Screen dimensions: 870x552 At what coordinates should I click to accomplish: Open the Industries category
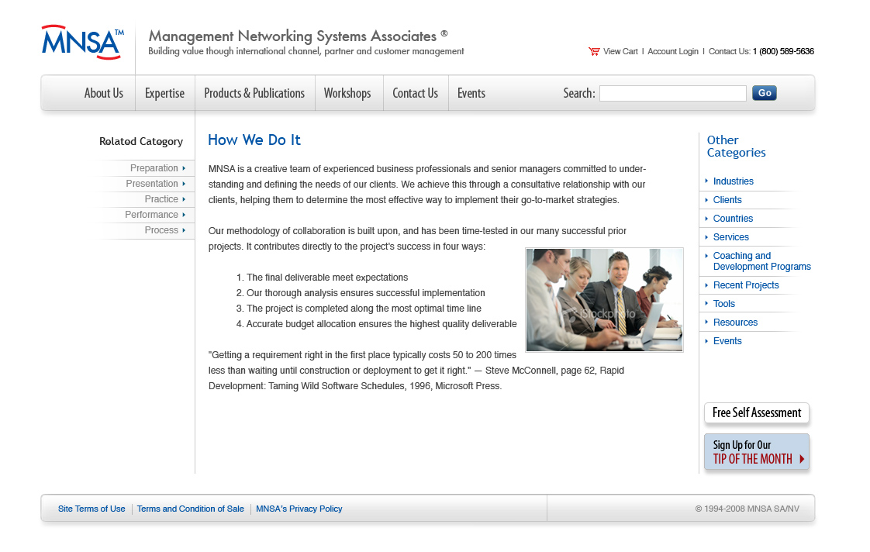click(733, 181)
